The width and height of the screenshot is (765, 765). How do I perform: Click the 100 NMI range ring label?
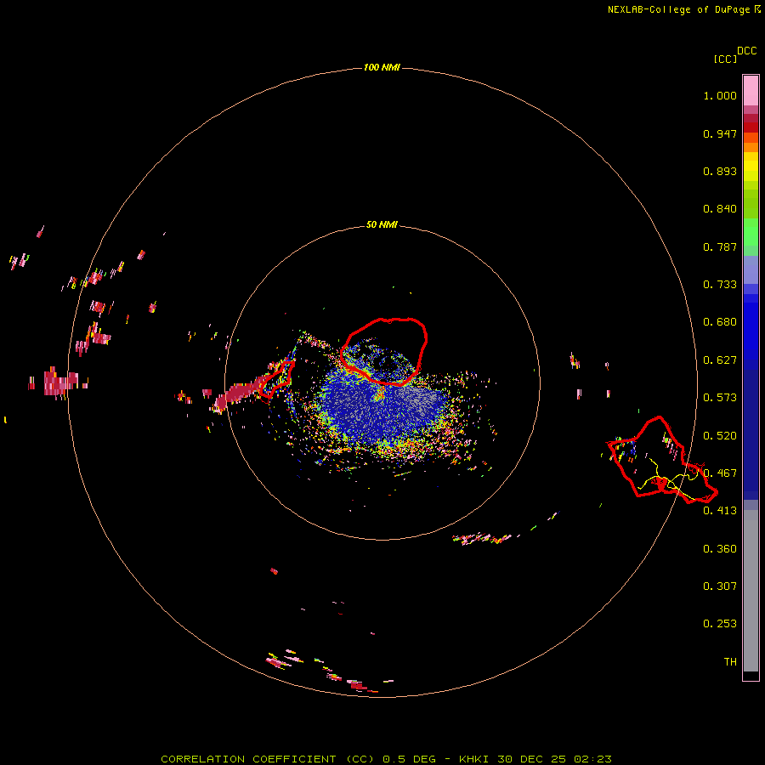pos(382,67)
